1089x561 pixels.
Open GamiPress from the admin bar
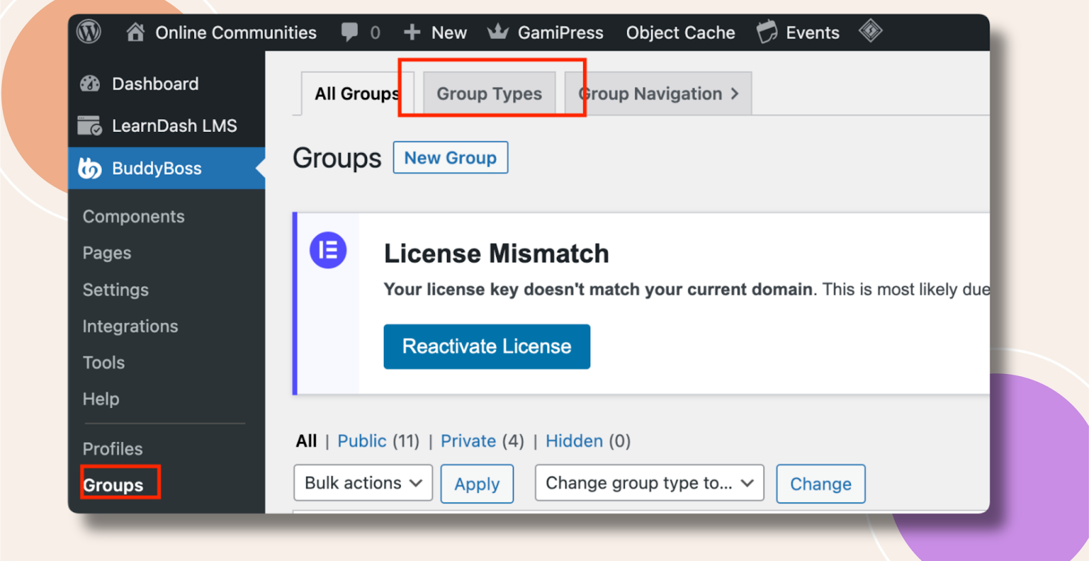[x=560, y=33]
